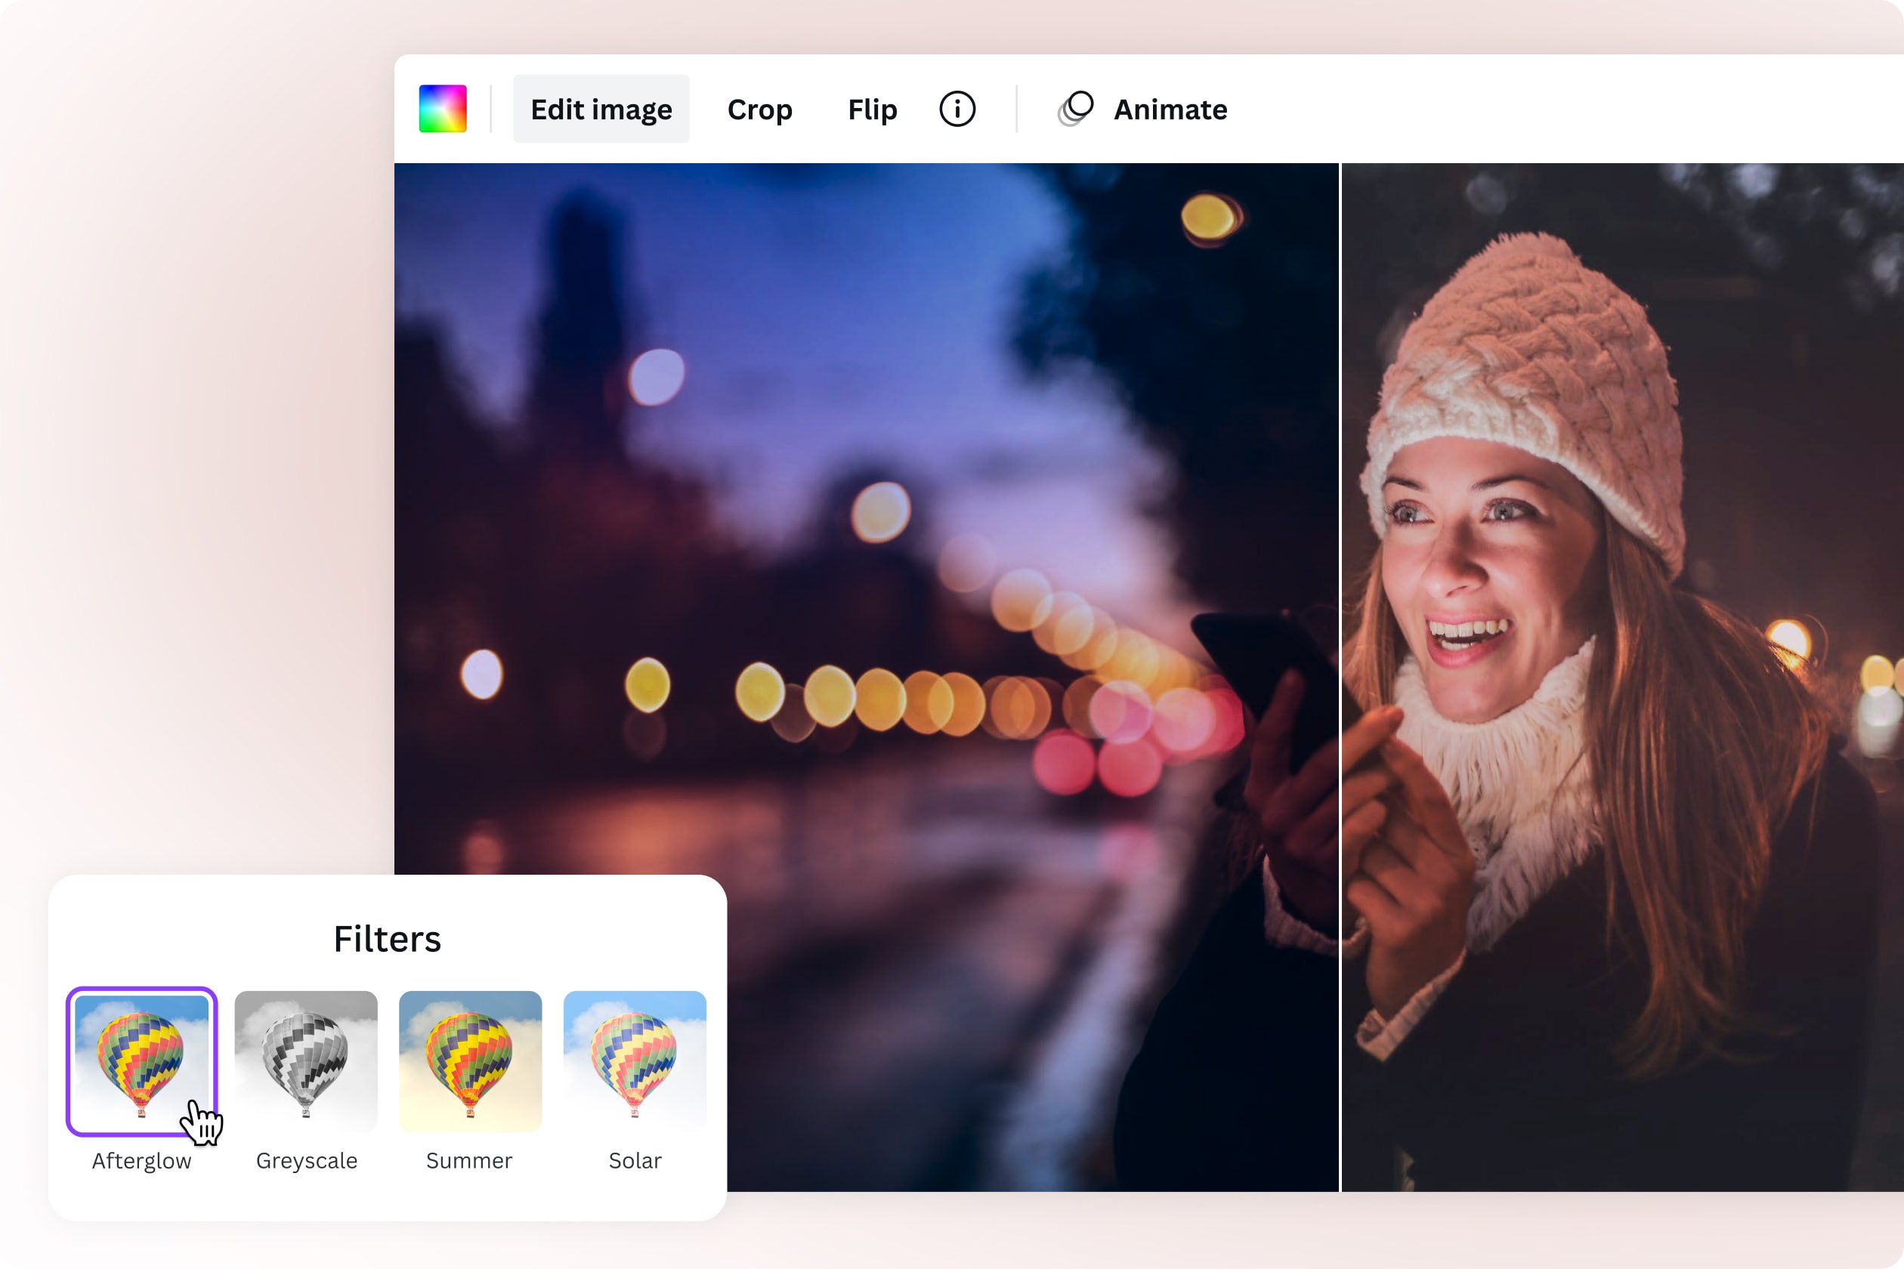Click the info circle icon in the toolbar
This screenshot has width=1904, height=1269.
tap(959, 109)
